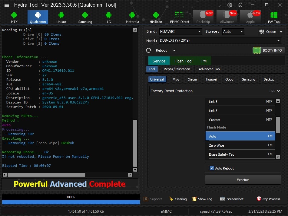Click the log vertical scrollbar down arrow
Image resolution: width=288 pixels, height=216 pixels.
tap(135, 170)
